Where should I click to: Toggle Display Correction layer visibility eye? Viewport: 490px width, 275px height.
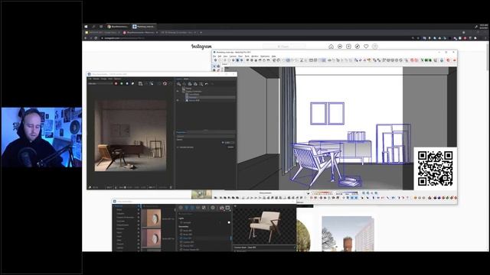pyautogui.click(x=178, y=92)
